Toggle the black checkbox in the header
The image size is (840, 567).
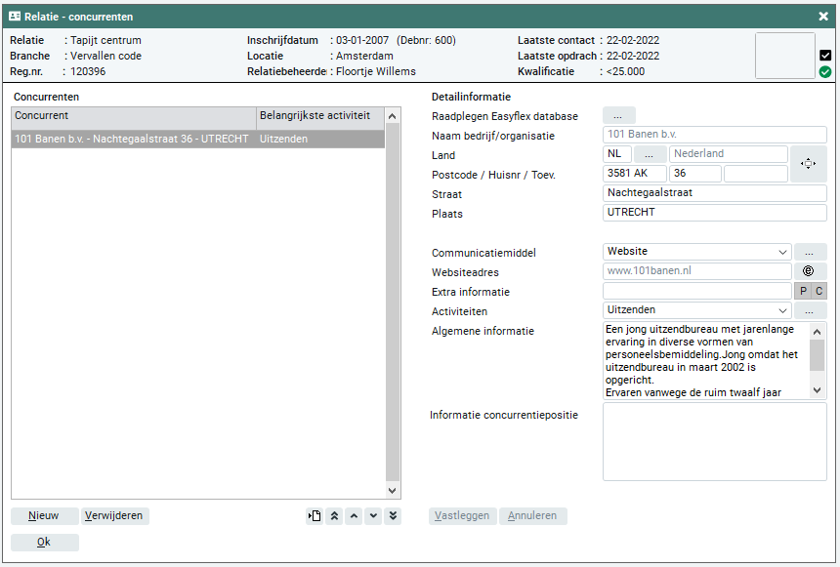point(825,56)
